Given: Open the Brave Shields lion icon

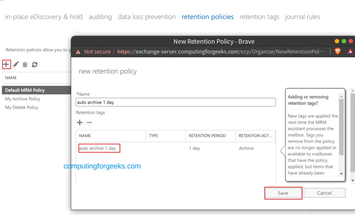Looking at the screenshot, I should pyautogui.click(x=338, y=51).
